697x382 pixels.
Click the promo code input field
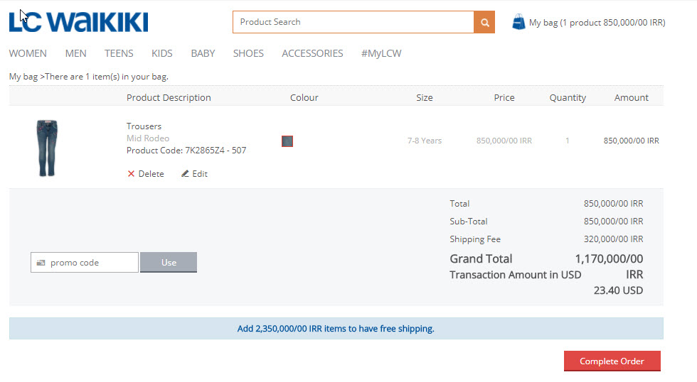pyautogui.click(x=85, y=263)
